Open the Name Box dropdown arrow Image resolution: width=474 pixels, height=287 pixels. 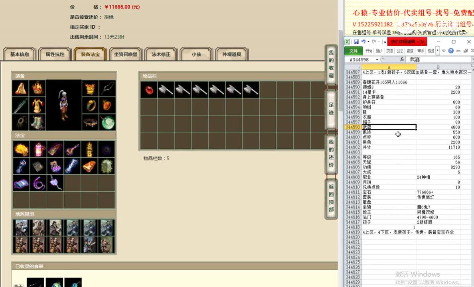[x=377, y=59]
